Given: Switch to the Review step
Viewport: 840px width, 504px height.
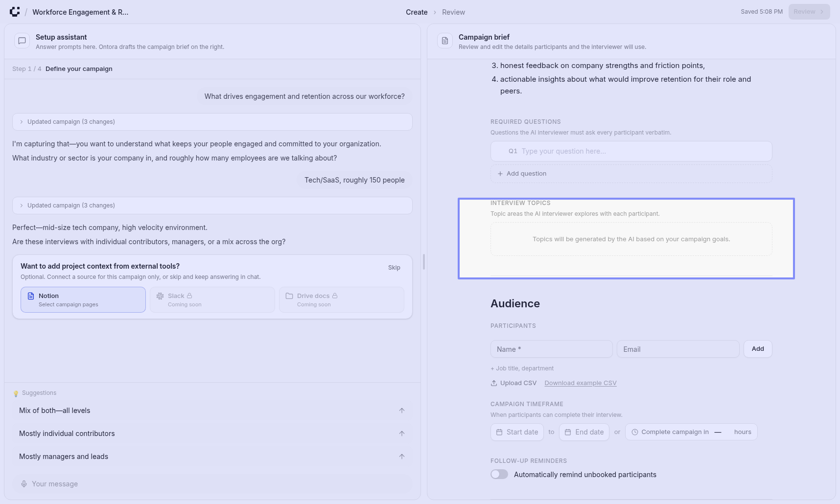Looking at the screenshot, I should [453, 12].
